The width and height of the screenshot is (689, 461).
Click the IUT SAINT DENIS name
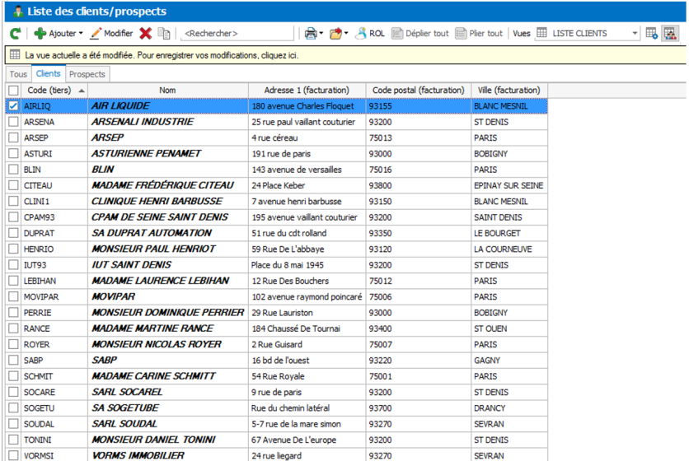tap(168, 265)
